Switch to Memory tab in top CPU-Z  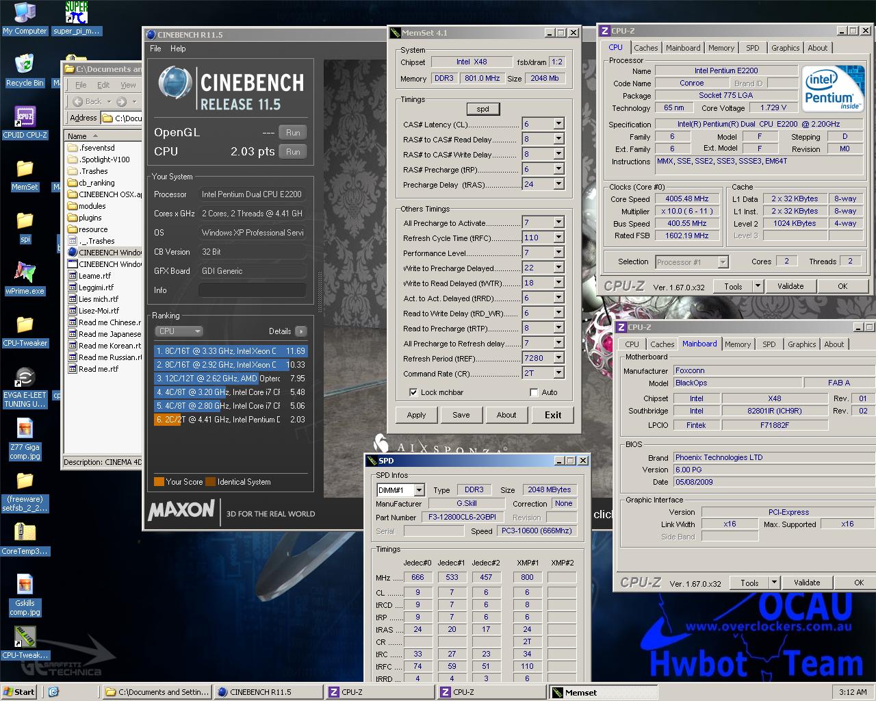(x=721, y=48)
